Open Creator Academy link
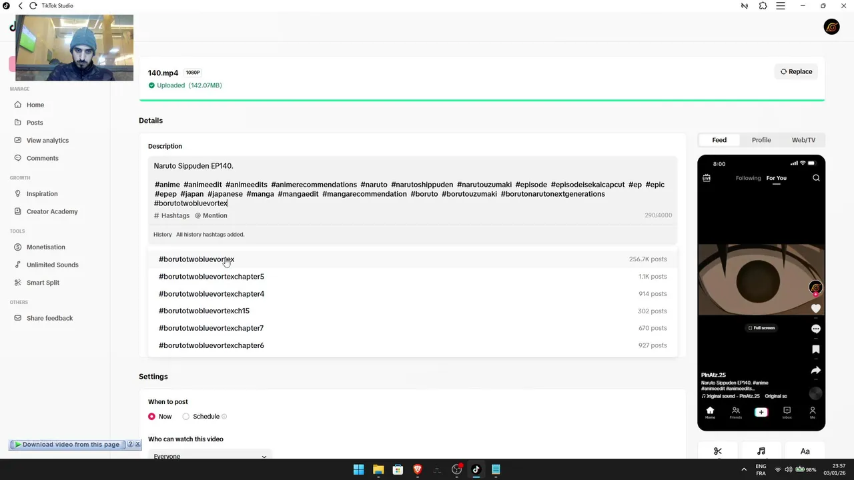 [52, 211]
